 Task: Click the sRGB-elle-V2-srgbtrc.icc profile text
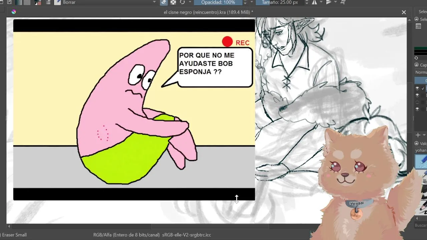coord(186,235)
